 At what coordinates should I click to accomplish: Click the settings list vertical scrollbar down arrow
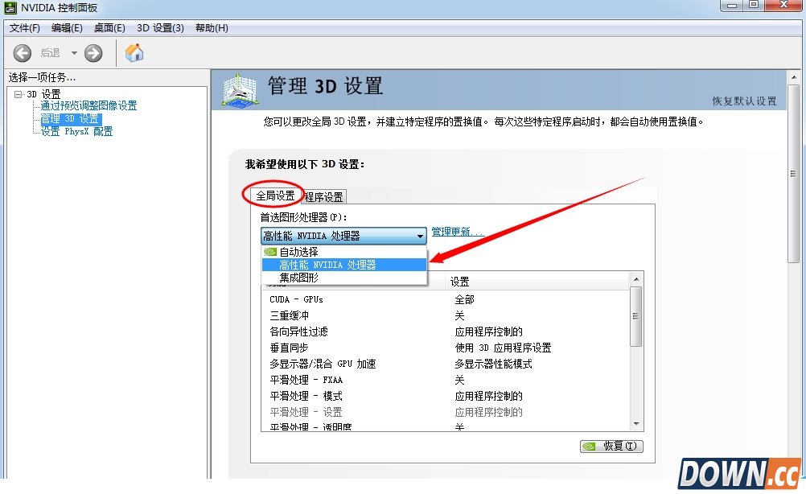click(x=635, y=423)
